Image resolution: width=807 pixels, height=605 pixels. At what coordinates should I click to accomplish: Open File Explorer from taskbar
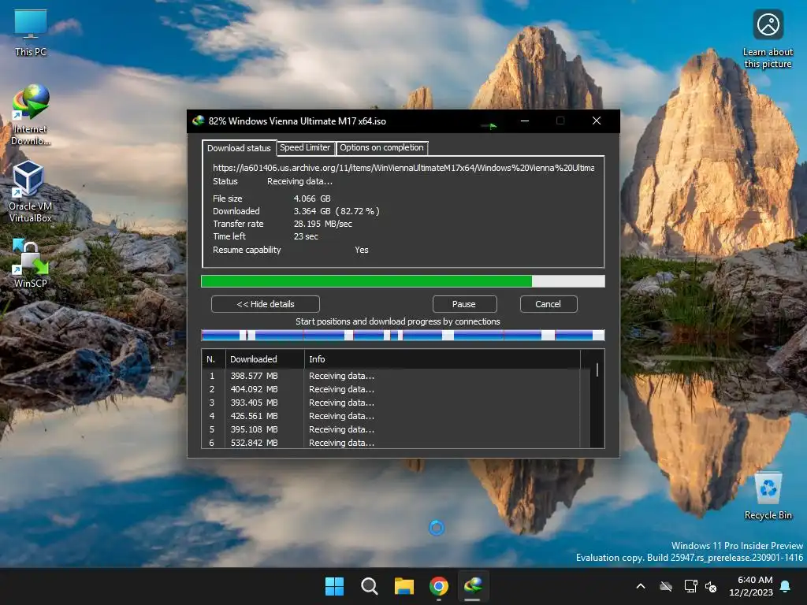[x=404, y=586]
